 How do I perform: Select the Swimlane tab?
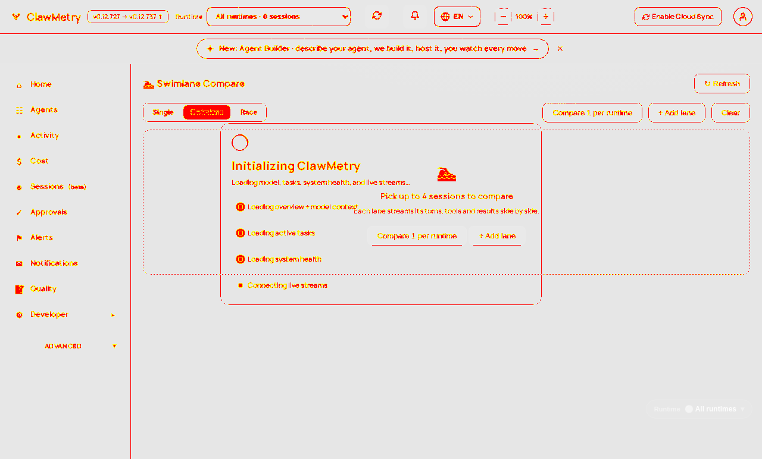(207, 112)
